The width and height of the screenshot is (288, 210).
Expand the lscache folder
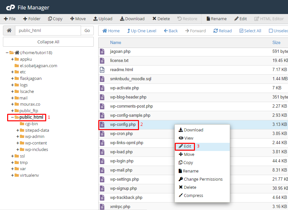tap(12, 92)
